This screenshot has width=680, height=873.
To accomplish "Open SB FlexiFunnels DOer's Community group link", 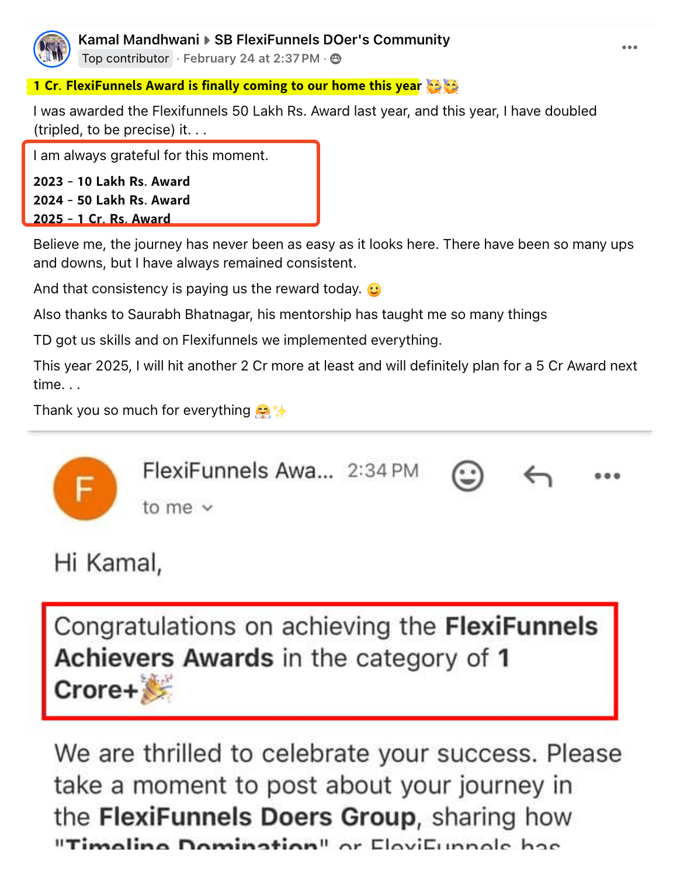I will pos(332,40).
